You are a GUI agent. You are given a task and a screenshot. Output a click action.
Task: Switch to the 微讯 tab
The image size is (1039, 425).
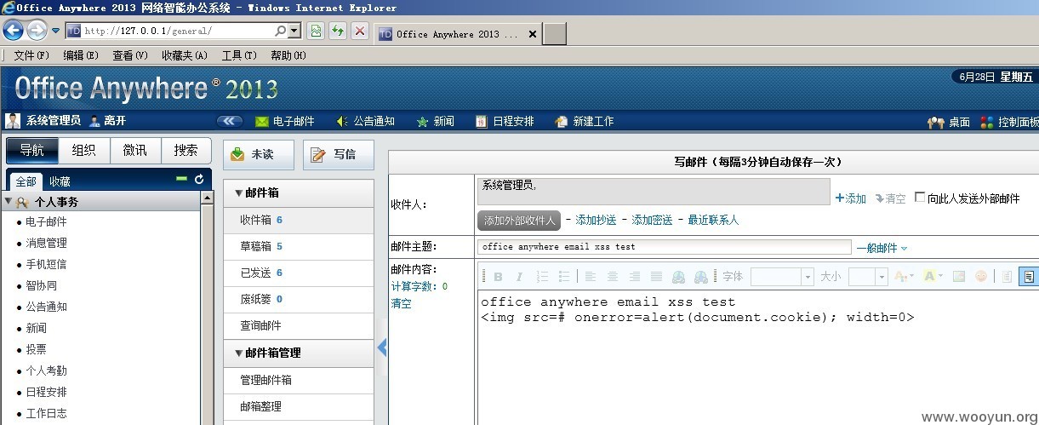(135, 150)
